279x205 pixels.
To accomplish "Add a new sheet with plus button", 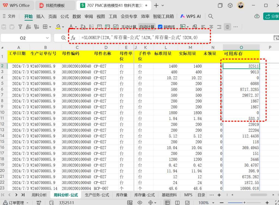I will [x=219, y=195].
